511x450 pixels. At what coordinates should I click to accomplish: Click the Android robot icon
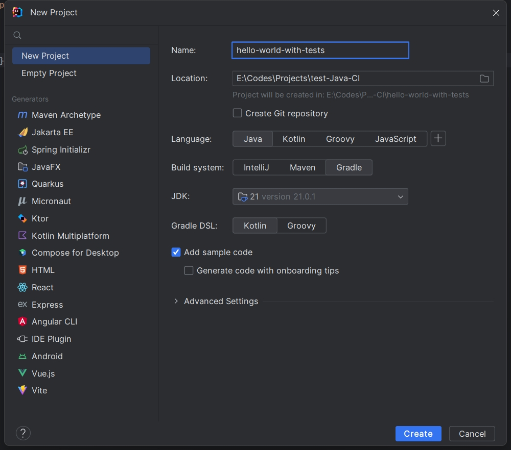22,356
